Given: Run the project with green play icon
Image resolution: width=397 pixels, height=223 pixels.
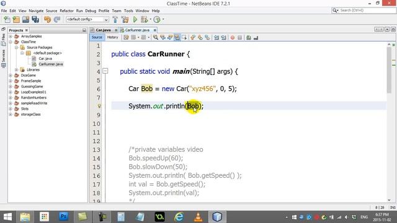Looking at the screenshot, I should pyautogui.click(x=135, y=19).
